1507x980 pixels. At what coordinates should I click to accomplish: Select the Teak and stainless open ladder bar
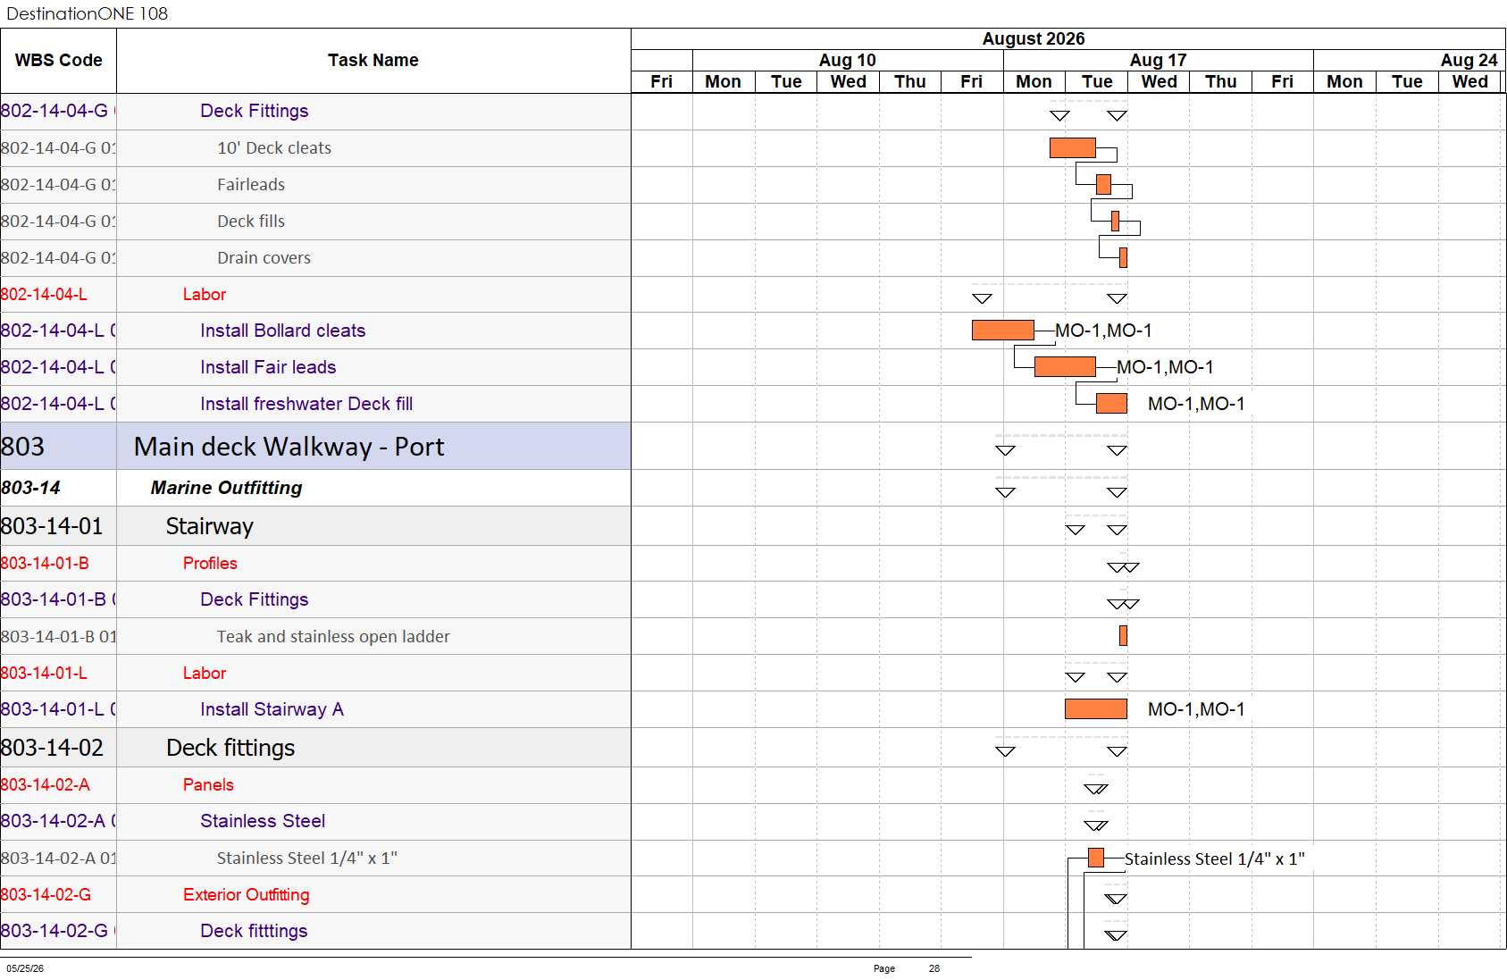(1123, 635)
